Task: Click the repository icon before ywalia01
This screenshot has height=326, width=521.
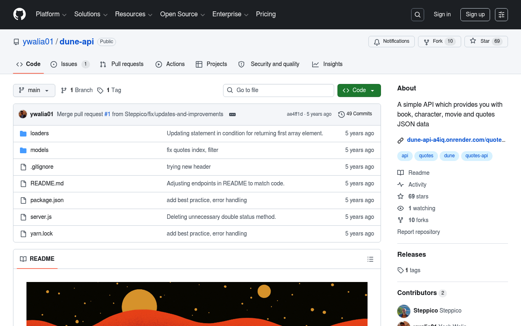Action: tap(16, 42)
